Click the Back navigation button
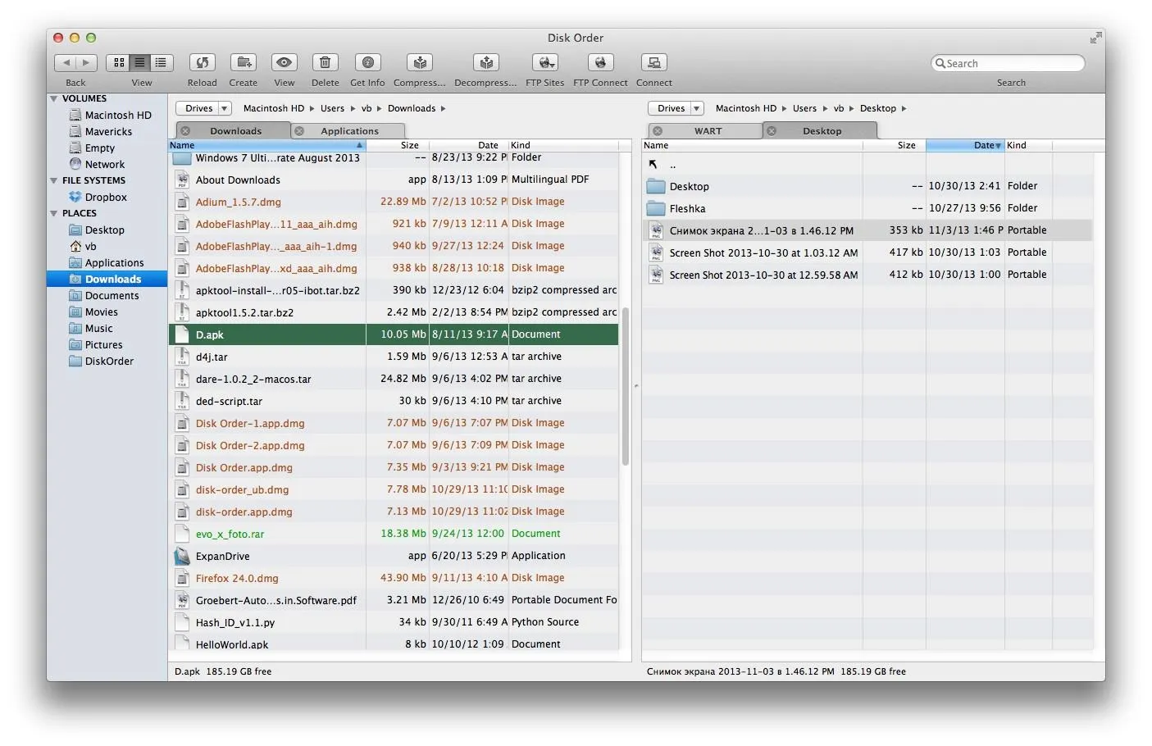Viewport: 1152px width, 746px height. tap(66, 62)
